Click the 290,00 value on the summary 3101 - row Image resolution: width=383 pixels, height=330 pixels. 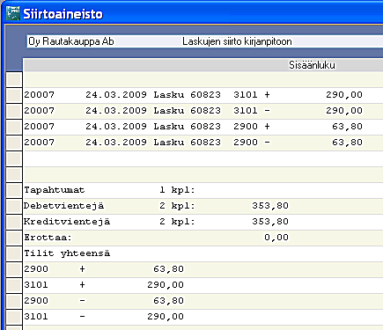[166, 317]
